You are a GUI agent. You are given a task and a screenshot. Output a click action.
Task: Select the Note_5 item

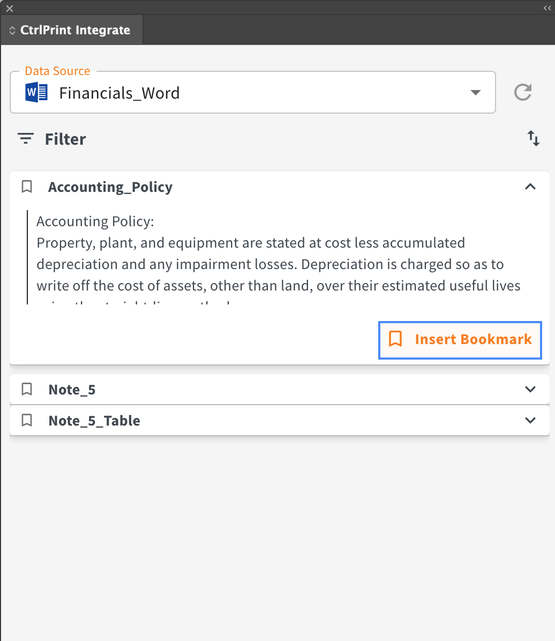pyautogui.click(x=280, y=389)
